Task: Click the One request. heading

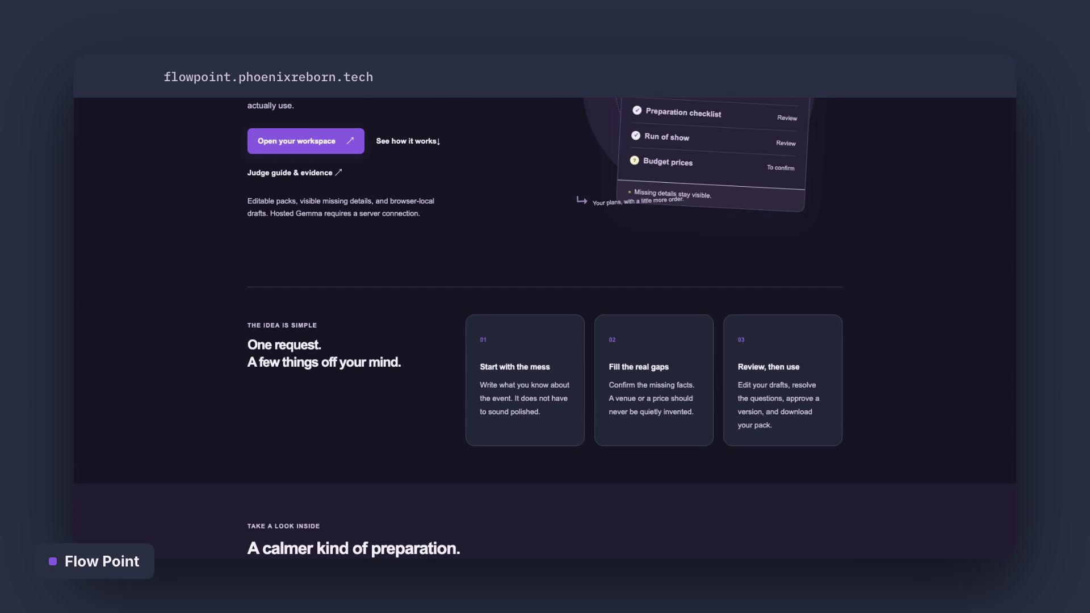Action: click(x=284, y=345)
